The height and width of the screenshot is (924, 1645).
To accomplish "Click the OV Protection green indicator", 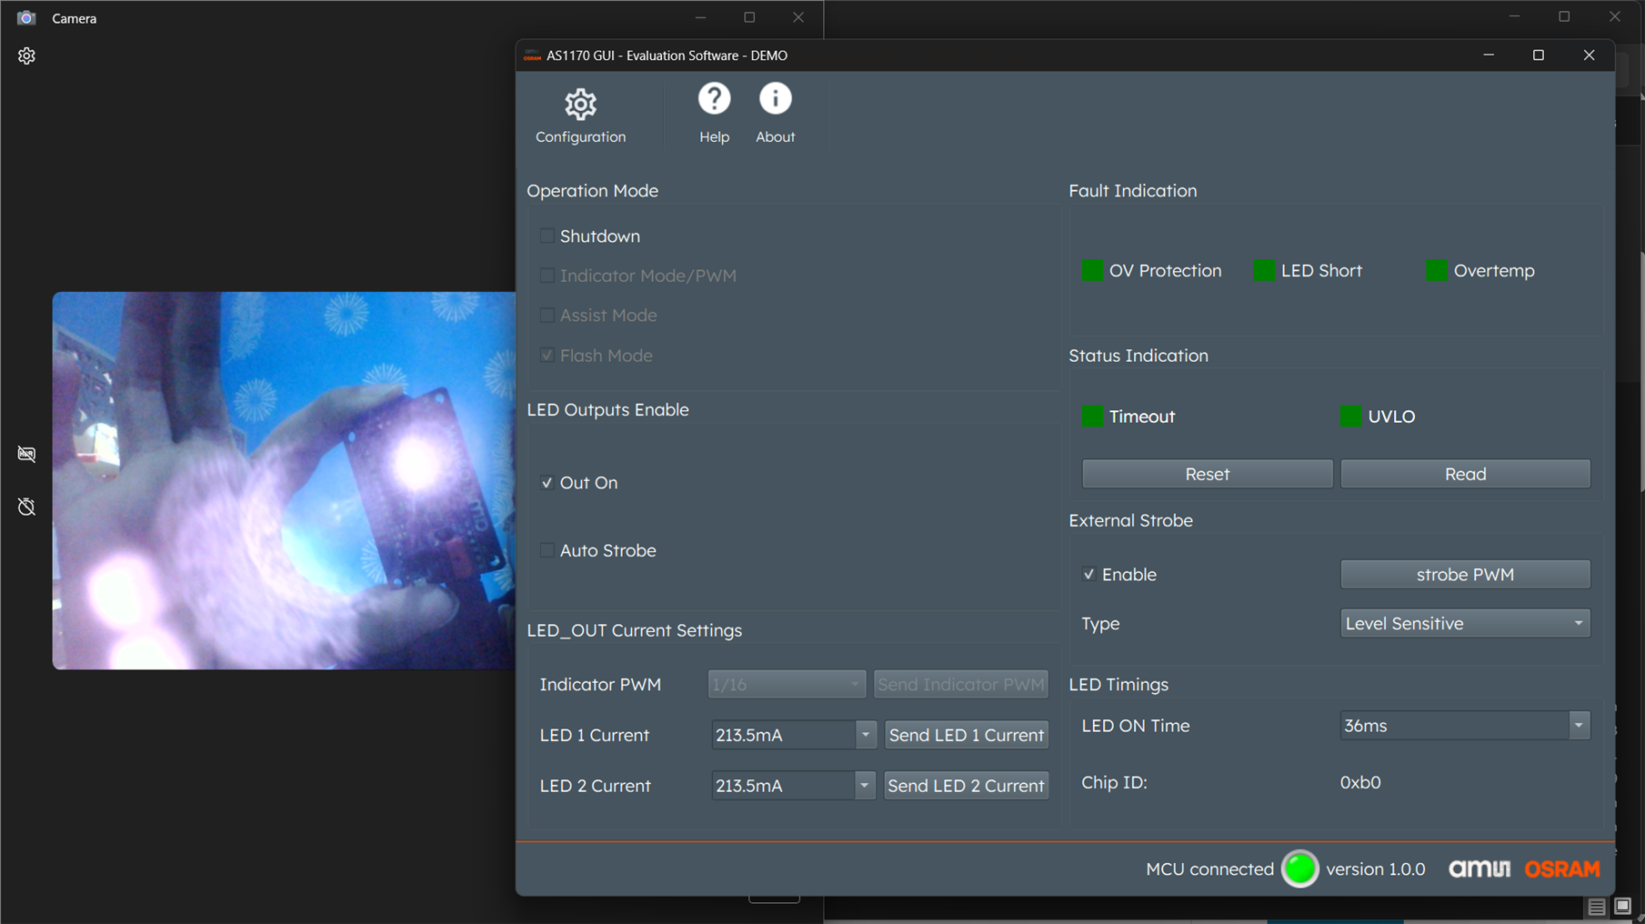I will (x=1092, y=271).
